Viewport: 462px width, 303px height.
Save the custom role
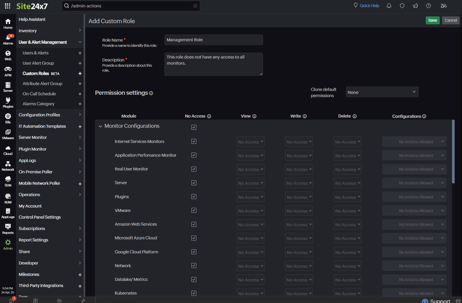[432, 20]
